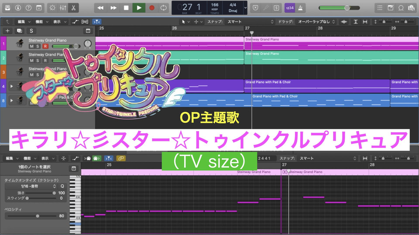The width and height of the screenshot is (419, 235).
Task: Open the piano roll 機能 menu
Action: [30, 158]
